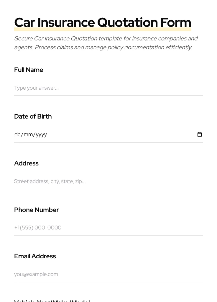This screenshot has height=302, width=217.
Task: Click the Address field label
Action: pos(26,163)
